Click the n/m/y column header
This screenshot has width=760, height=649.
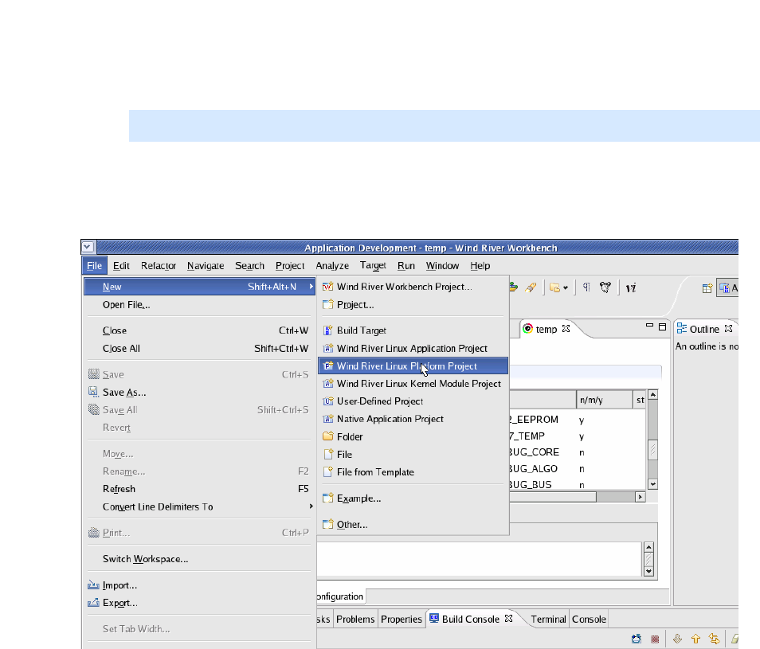[605, 400]
